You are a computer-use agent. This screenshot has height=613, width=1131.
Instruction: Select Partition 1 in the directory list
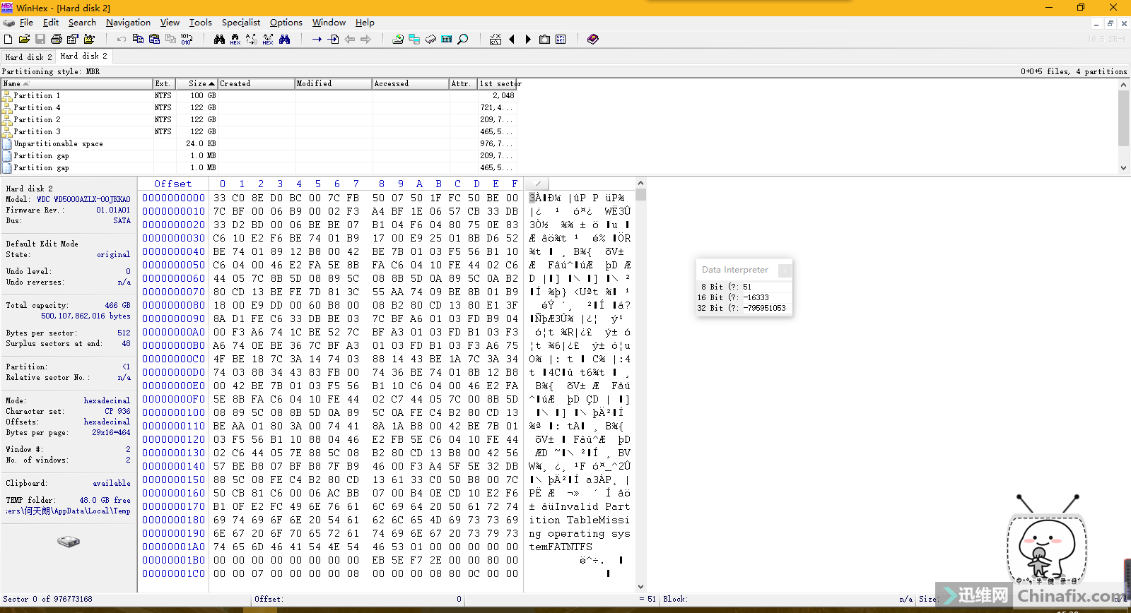tap(37, 95)
